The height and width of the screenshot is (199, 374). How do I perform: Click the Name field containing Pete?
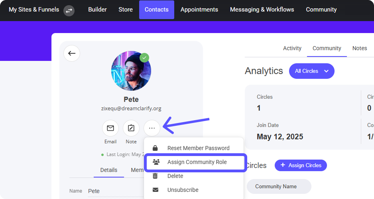click(94, 191)
